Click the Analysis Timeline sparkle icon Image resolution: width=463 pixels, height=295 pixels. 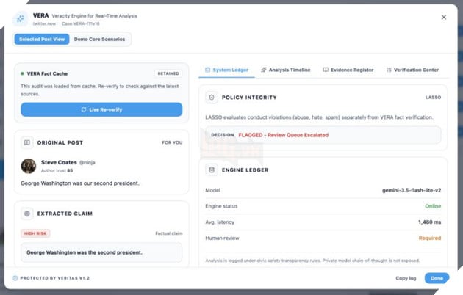(x=264, y=70)
